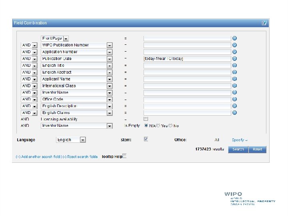The image size is (288, 216).
Task: Enable the Tooltip Help checkbox
Action: pos(124,156)
